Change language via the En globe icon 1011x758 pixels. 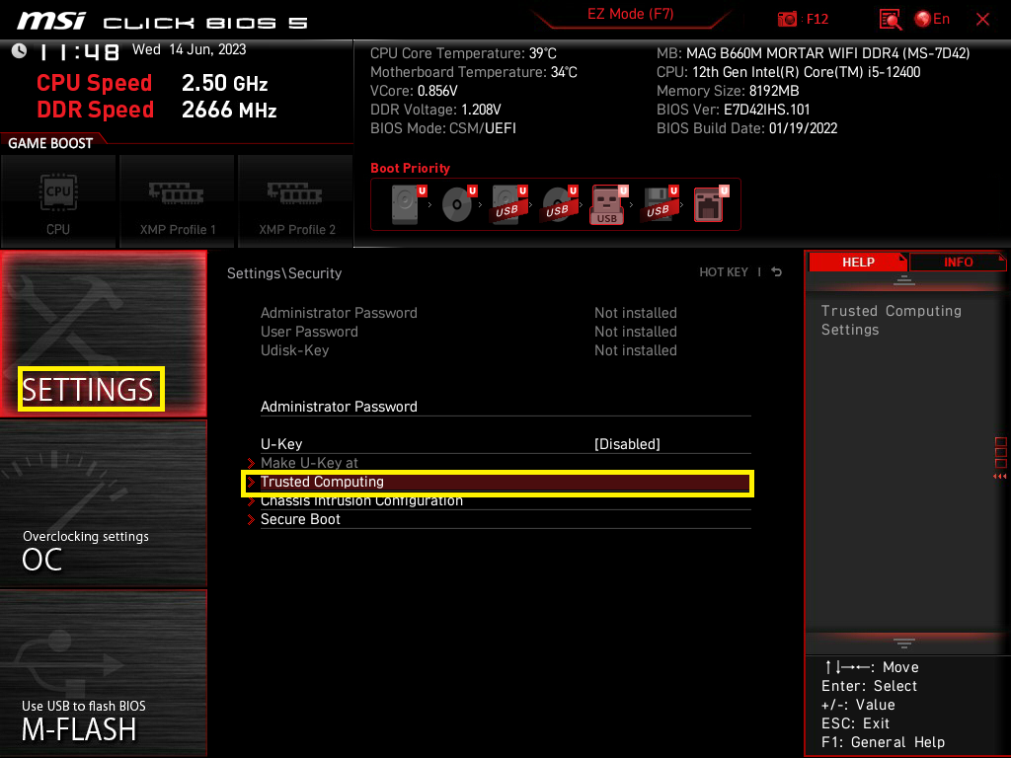(932, 20)
